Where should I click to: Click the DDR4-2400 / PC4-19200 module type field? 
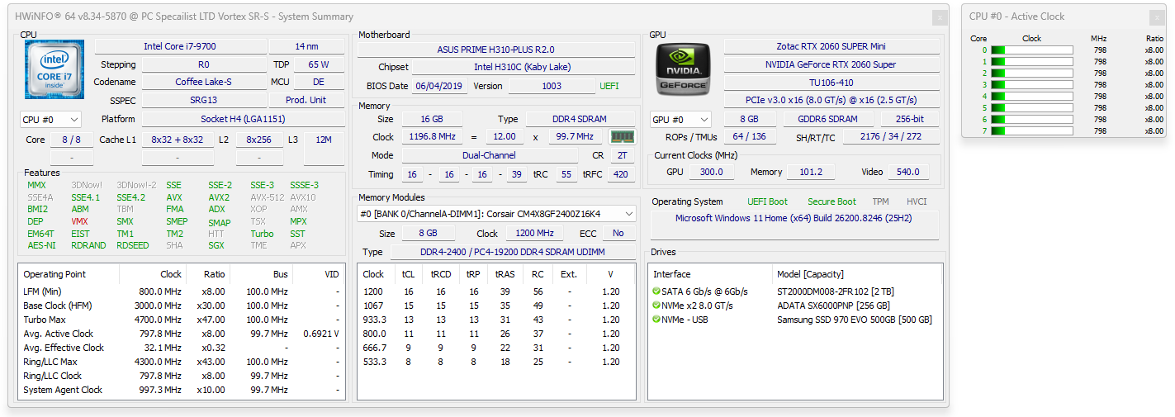513,252
